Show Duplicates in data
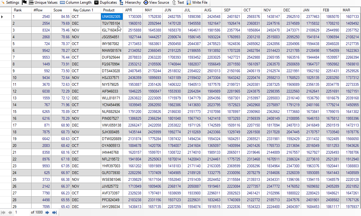The width and height of the screenshot is (361, 216). tap(105, 2)
